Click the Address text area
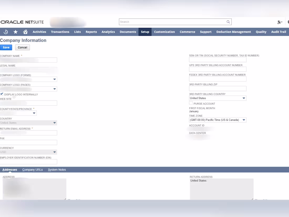This screenshot has width=289, height=217. [x=34, y=189]
